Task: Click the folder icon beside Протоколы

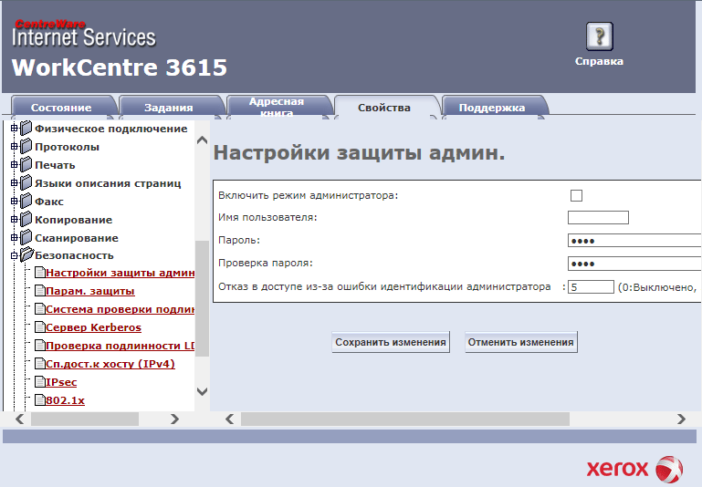Action: click(x=26, y=146)
